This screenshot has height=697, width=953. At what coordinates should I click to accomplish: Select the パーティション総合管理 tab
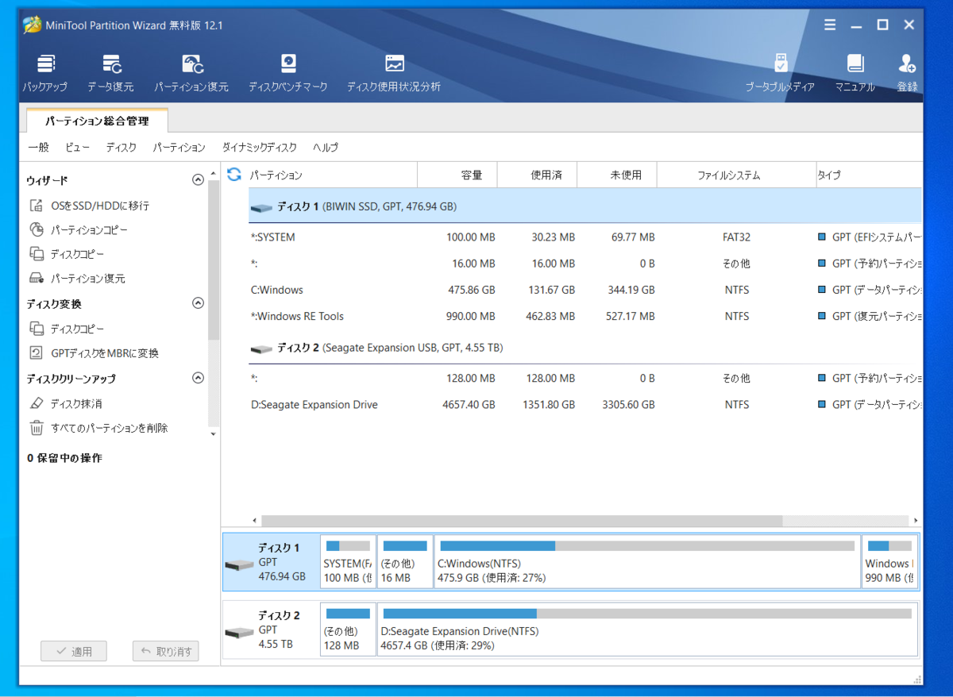pos(97,121)
